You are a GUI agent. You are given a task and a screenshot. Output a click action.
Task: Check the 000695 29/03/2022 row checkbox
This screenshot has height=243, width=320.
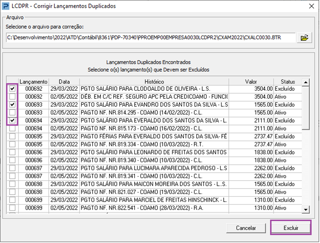click(x=12, y=136)
